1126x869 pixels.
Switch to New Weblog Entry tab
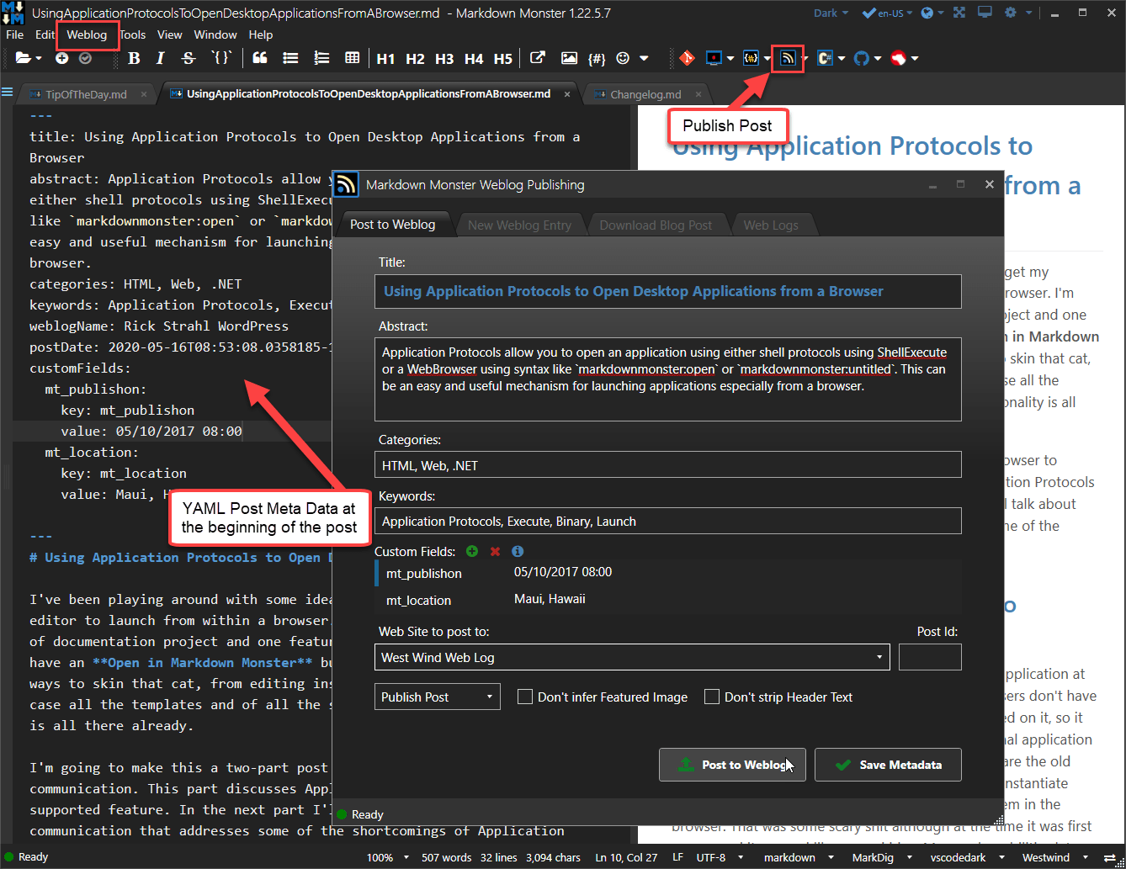pyautogui.click(x=519, y=225)
